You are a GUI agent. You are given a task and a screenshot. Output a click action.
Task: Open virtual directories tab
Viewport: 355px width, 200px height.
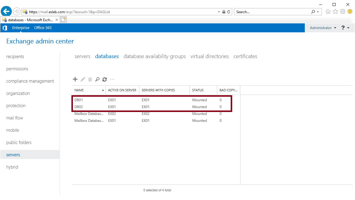point(210,56)
